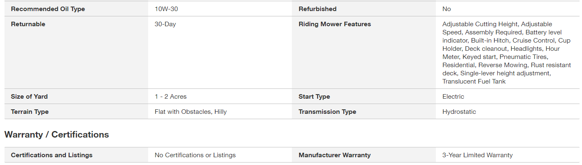Click the Start Type label

click(x=314, y=97)
